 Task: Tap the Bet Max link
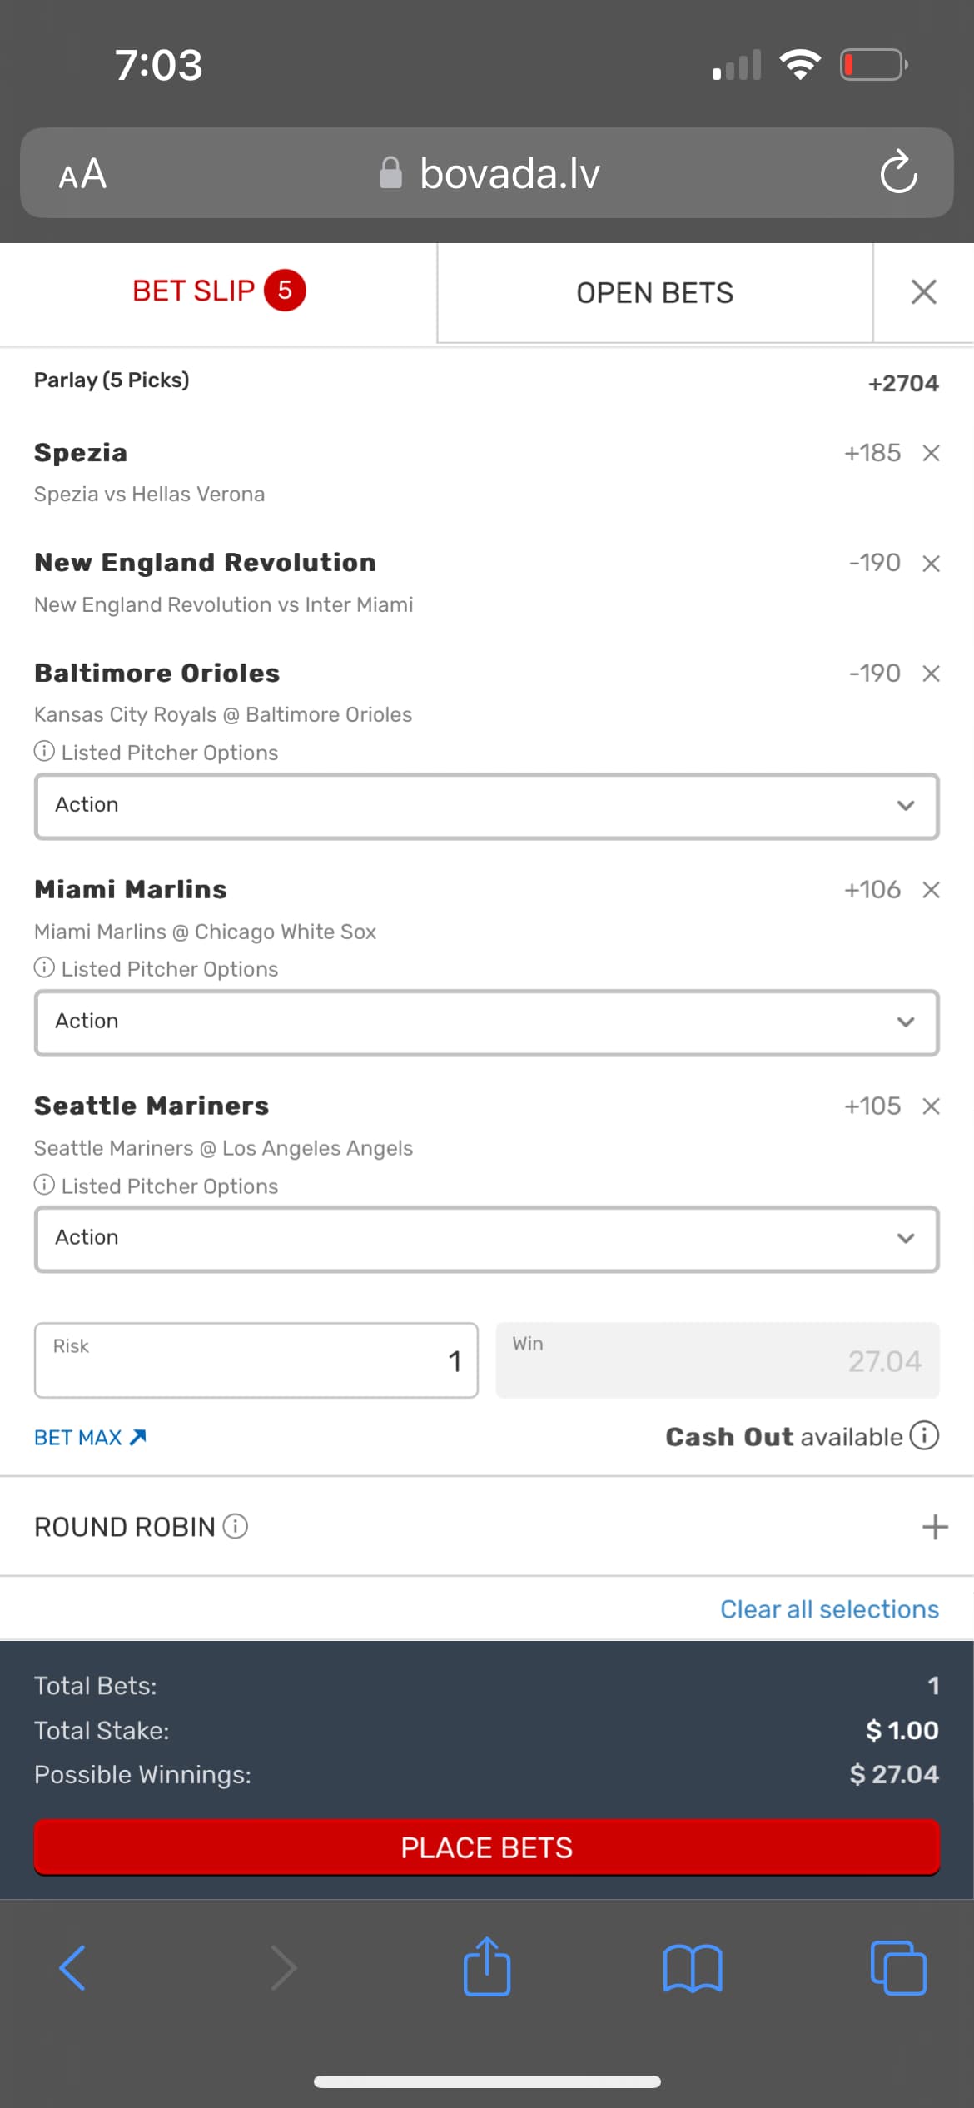click(x=90, y=1438)
